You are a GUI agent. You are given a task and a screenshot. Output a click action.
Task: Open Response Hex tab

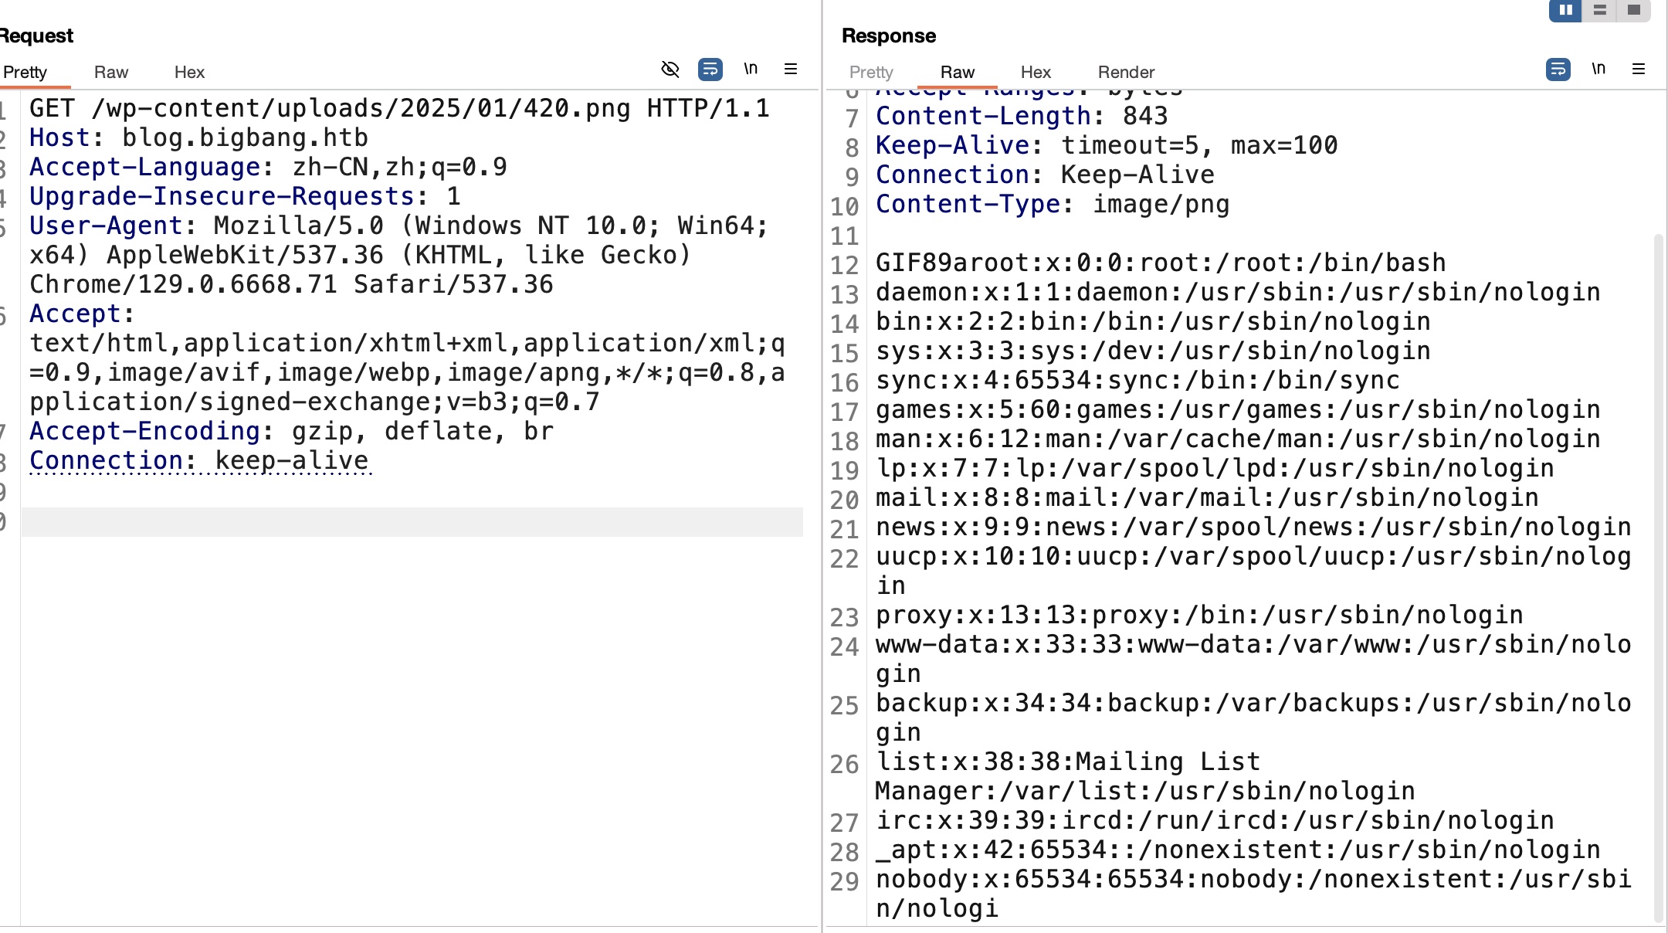[x=1036, y=72]
